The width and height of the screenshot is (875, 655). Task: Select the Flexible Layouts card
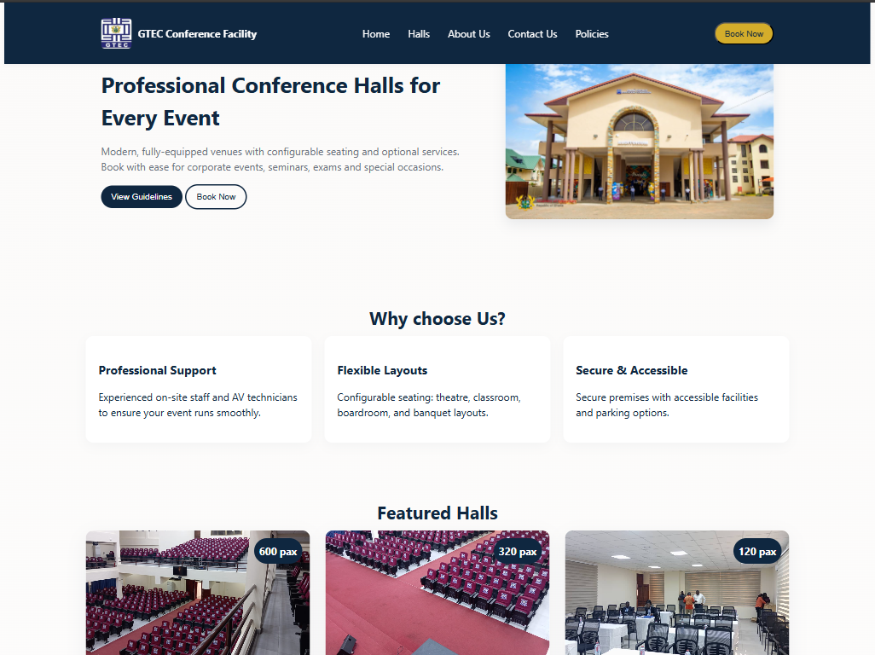437,390
